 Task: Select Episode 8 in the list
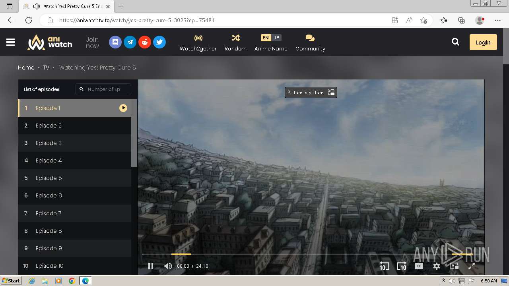(x=74, y=231)
